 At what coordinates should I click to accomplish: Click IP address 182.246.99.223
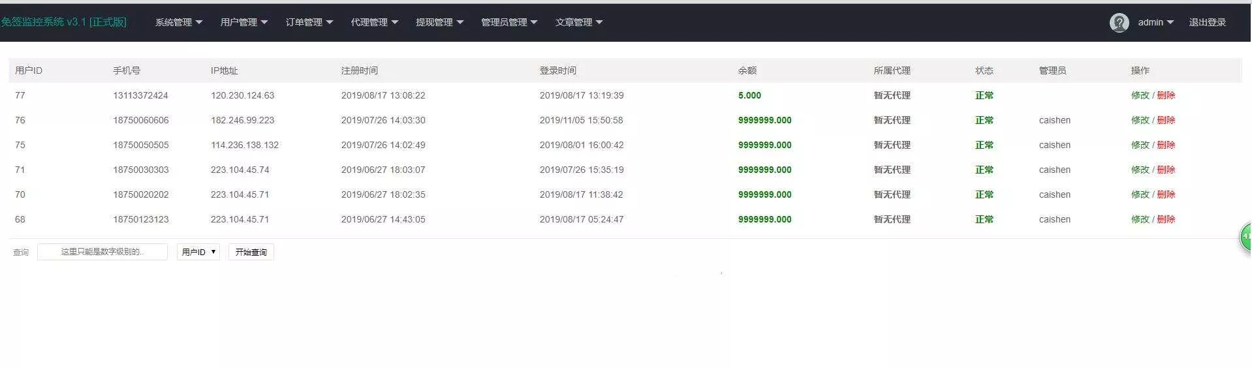point(242,120)
